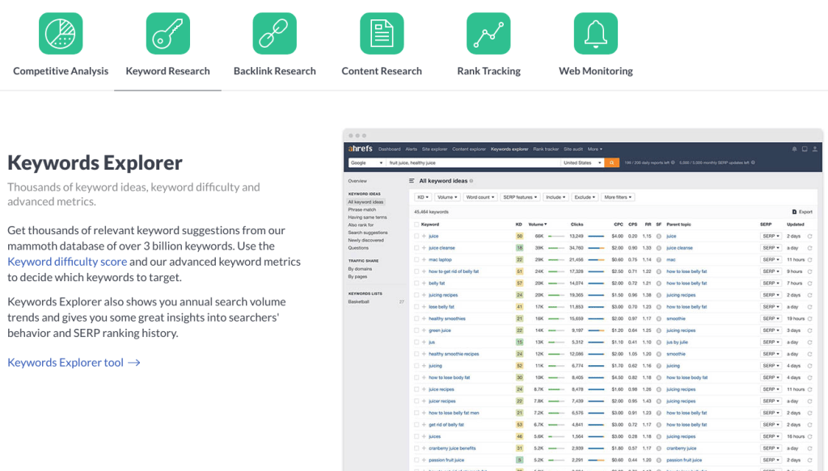Toggle the sidebar menu icon beside All keyword ideas

pos(412,181)
